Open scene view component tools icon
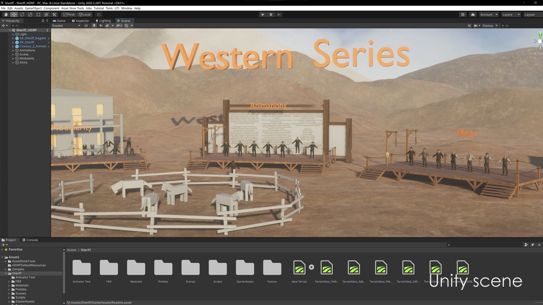This screenshot has width=543, height=305. tap(469, 25)
